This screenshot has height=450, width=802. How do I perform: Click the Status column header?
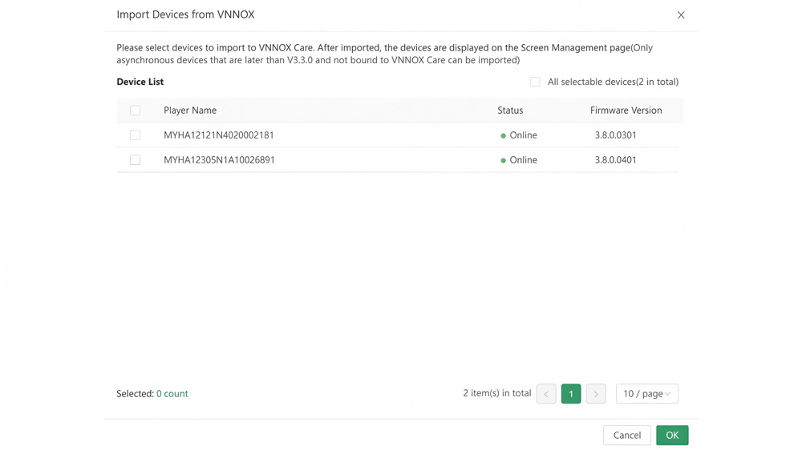(x=510, y=110)
